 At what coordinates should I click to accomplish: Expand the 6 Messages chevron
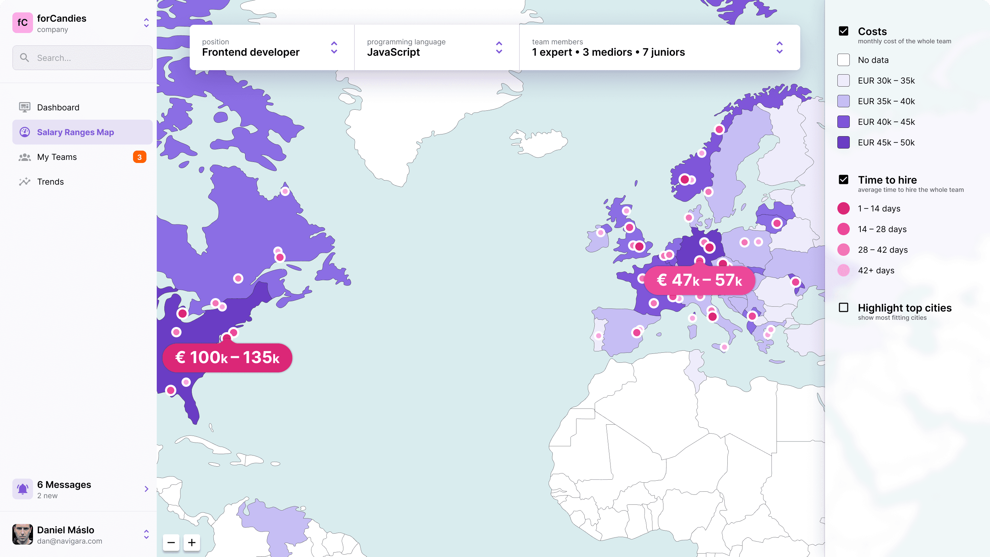[146, 489]
